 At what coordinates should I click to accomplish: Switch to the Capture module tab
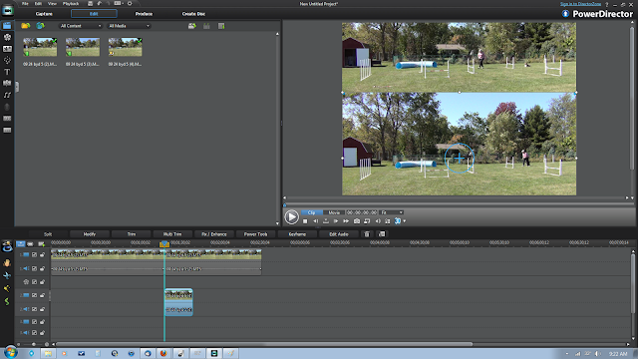44,14
